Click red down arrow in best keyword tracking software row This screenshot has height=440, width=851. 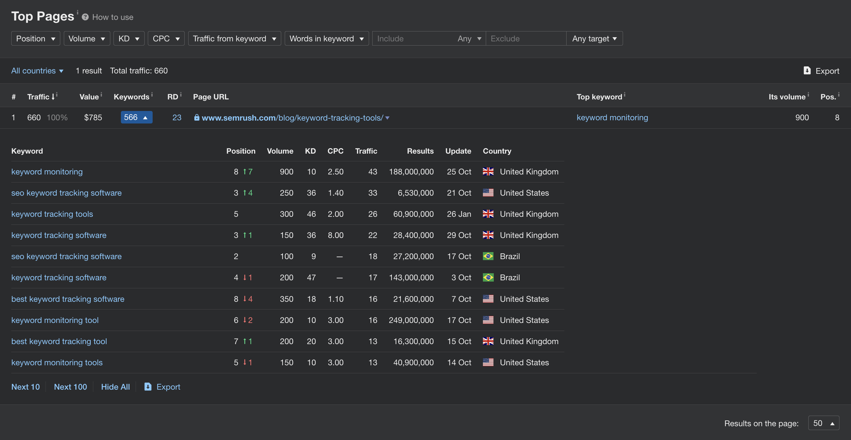coord(245,299)
